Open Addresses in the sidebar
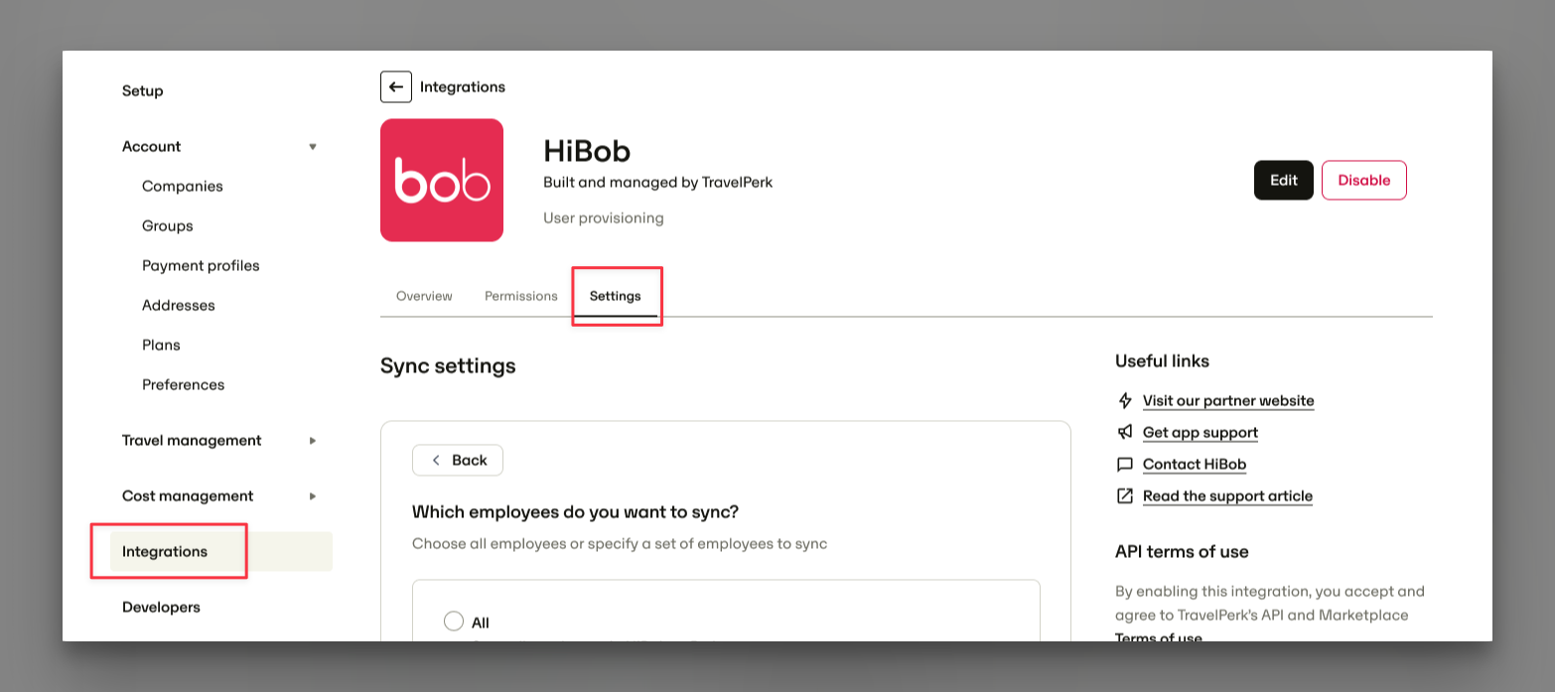The height and width of the screenshot is (692, 1555). tap(179, 306)
